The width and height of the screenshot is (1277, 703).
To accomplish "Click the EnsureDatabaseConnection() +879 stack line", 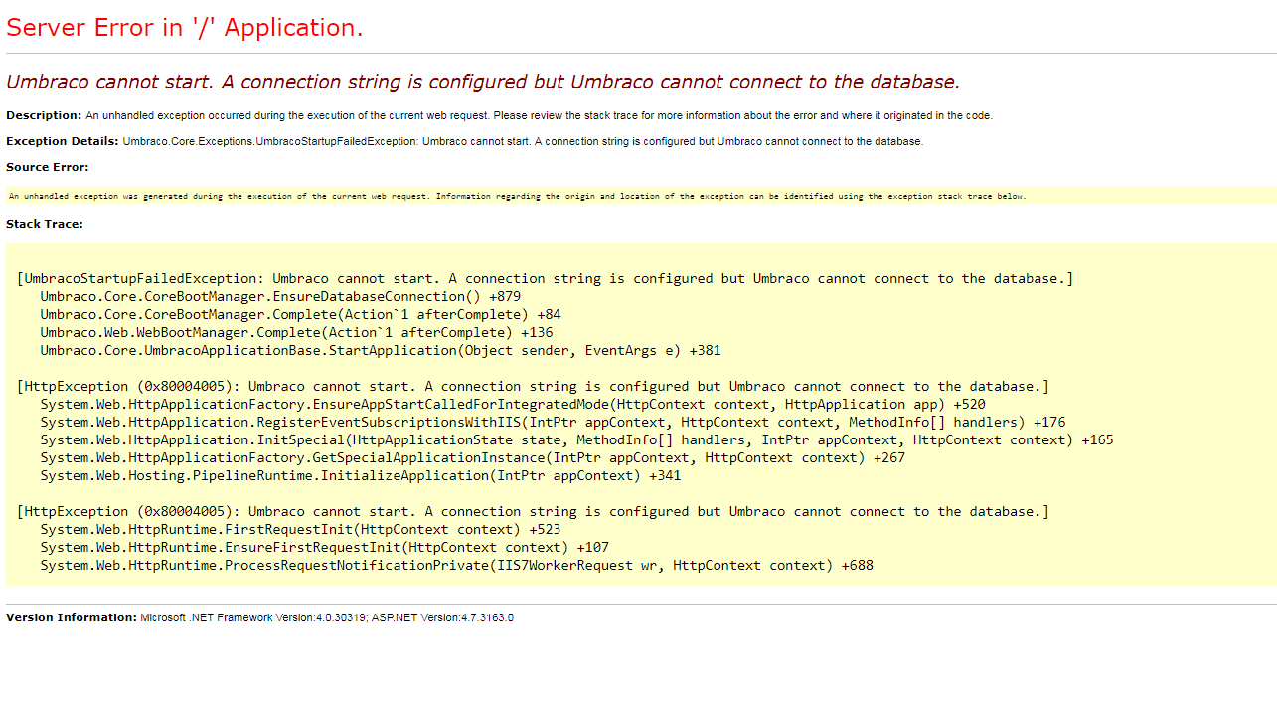I will tap(280, 296).
